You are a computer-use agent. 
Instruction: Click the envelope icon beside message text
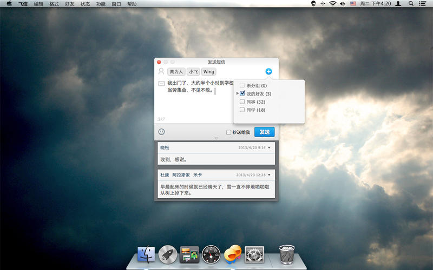click(161, 84)
